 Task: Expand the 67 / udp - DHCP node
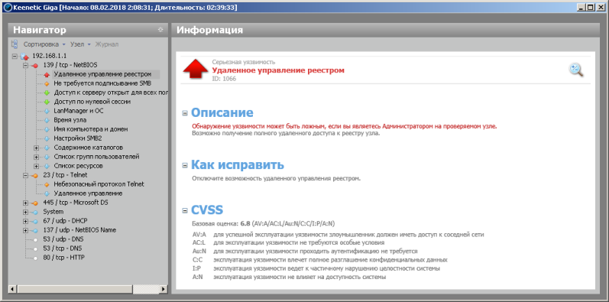[x=26, y=221]
